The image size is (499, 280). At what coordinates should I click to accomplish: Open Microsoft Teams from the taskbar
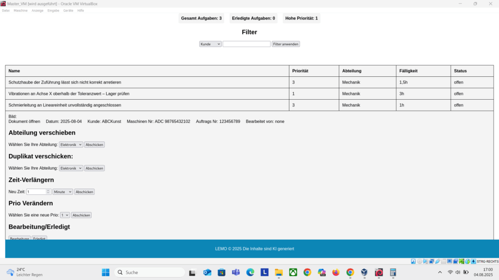point(236,272)
